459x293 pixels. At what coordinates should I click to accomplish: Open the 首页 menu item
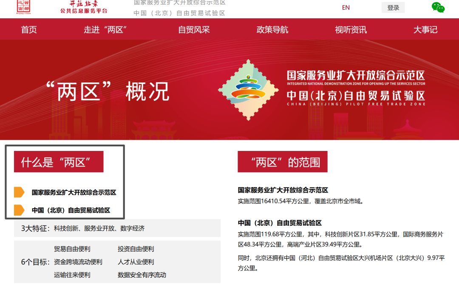(29, 30)
